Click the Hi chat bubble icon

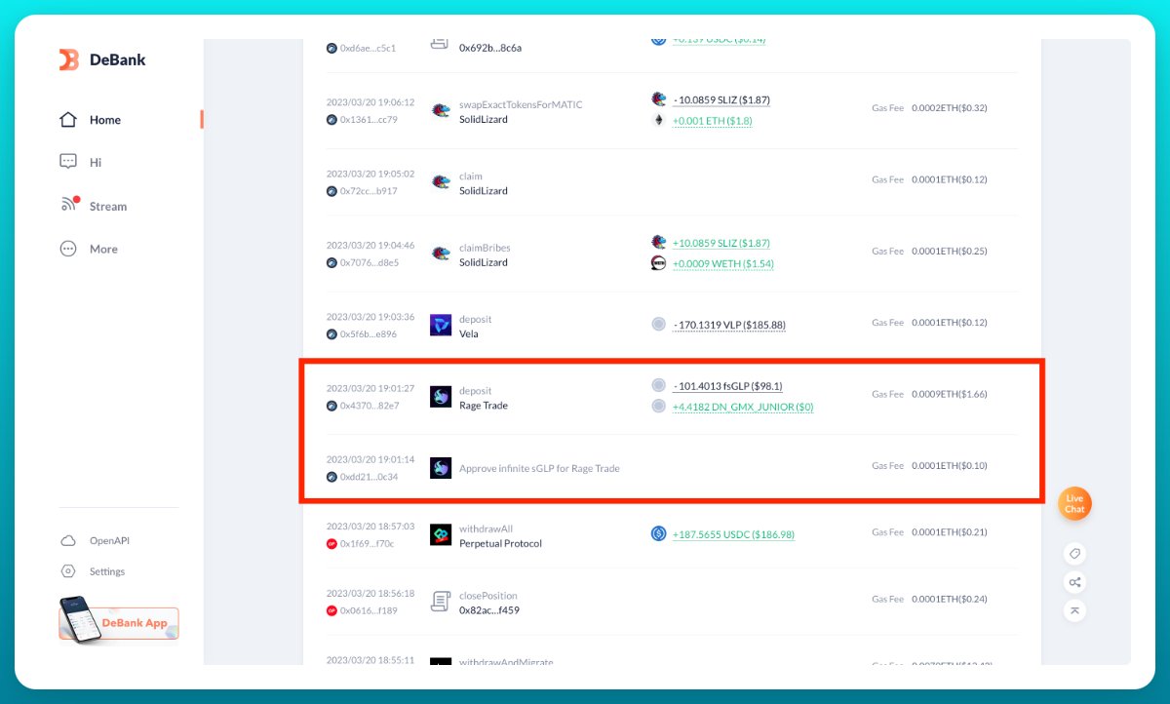pyautogui.click(x=68, y=162)
